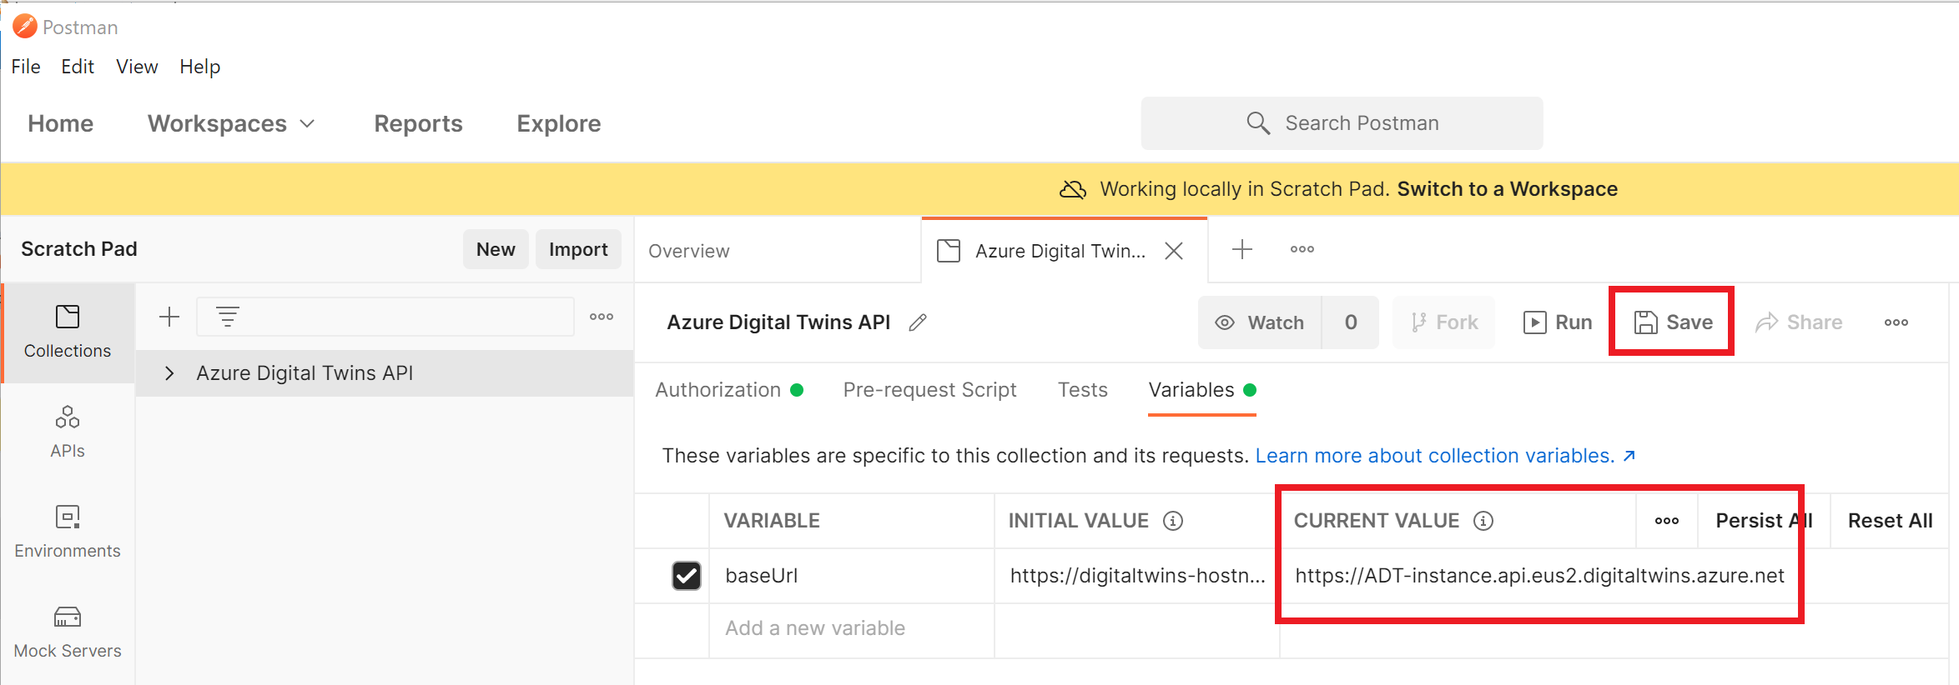Click the pencil icon to rename the collection
The image size is (1959, 685).
coord(918,322)
